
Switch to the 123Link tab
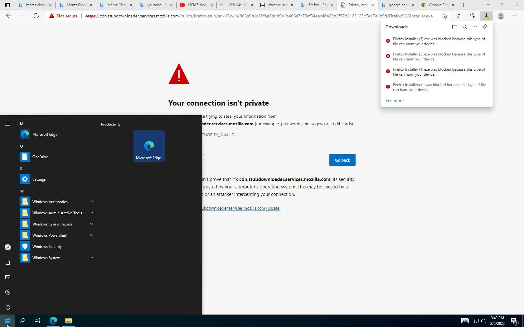coord(236,5)
